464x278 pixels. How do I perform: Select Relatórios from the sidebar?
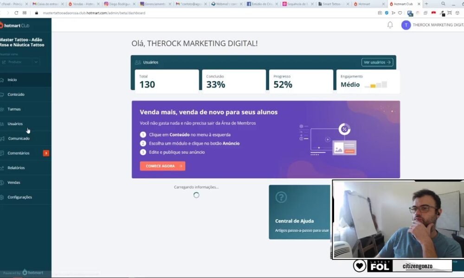point(16,168)
